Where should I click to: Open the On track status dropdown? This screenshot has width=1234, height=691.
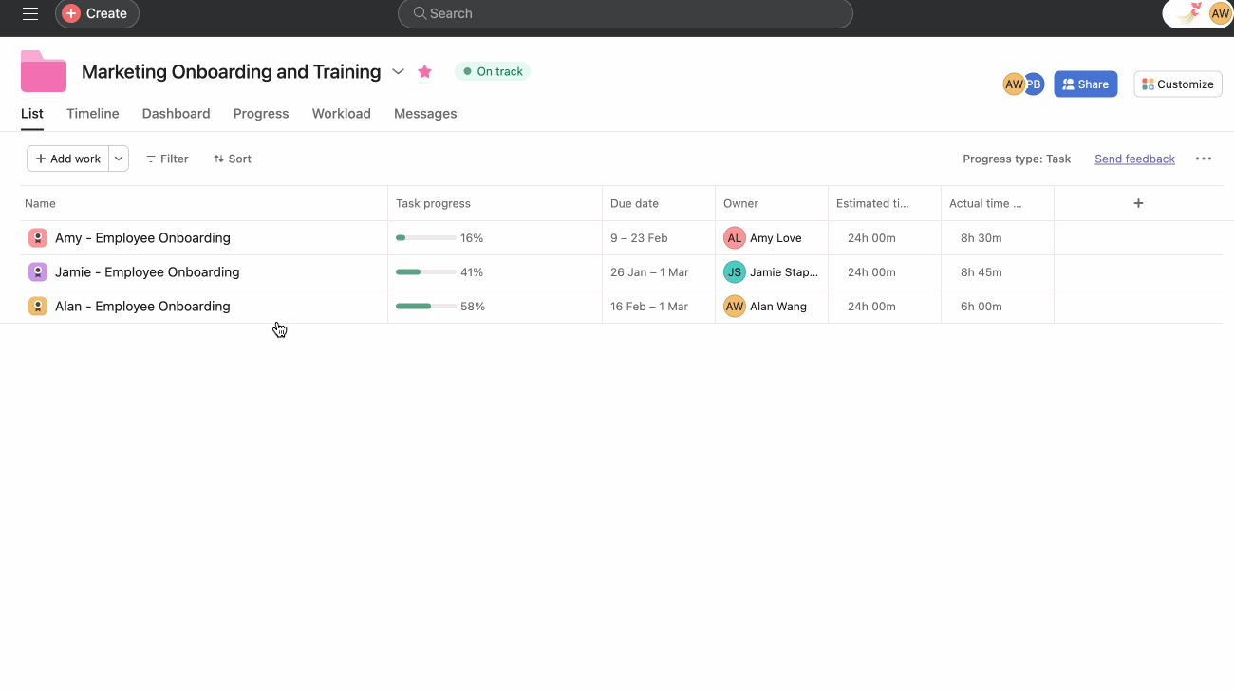492,71
